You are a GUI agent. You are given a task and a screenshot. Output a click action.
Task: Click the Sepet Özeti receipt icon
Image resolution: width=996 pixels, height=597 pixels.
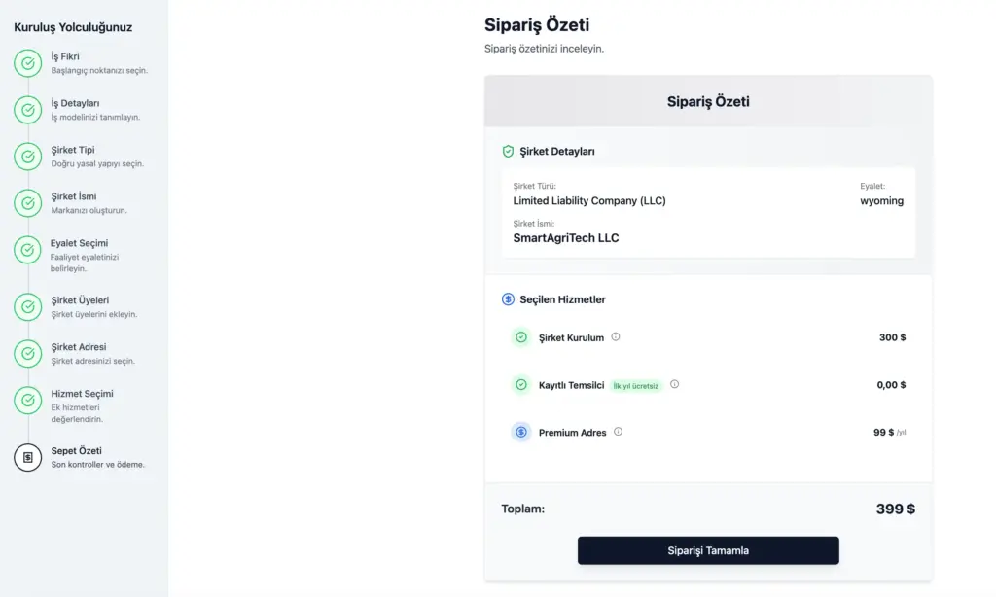point(28,457)
